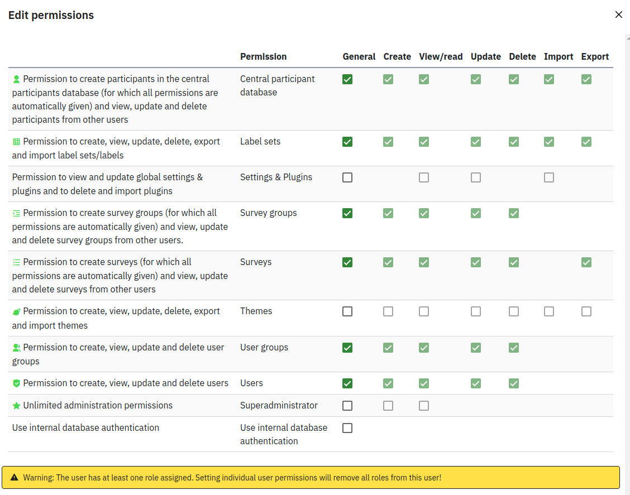Image resolution: width=630 pixels, height=495 pixels.
Task: Click the star icon for unlimited administration
Action: click(x=16, y=406)
